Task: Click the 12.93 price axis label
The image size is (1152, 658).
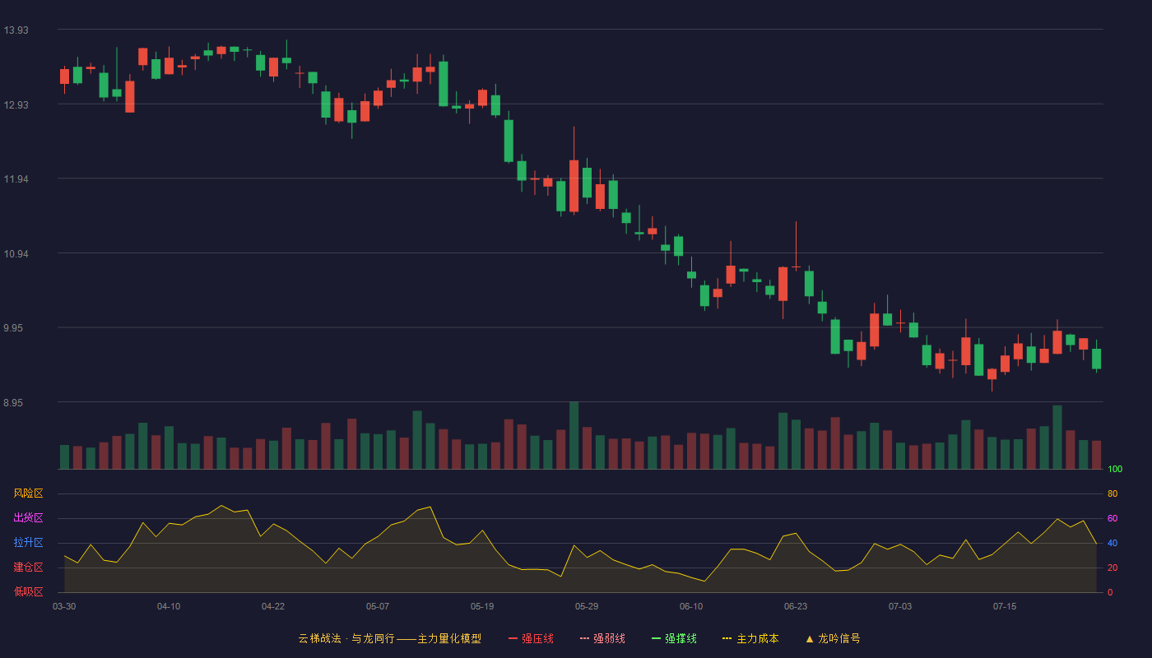Action: [x=16, y=105]
